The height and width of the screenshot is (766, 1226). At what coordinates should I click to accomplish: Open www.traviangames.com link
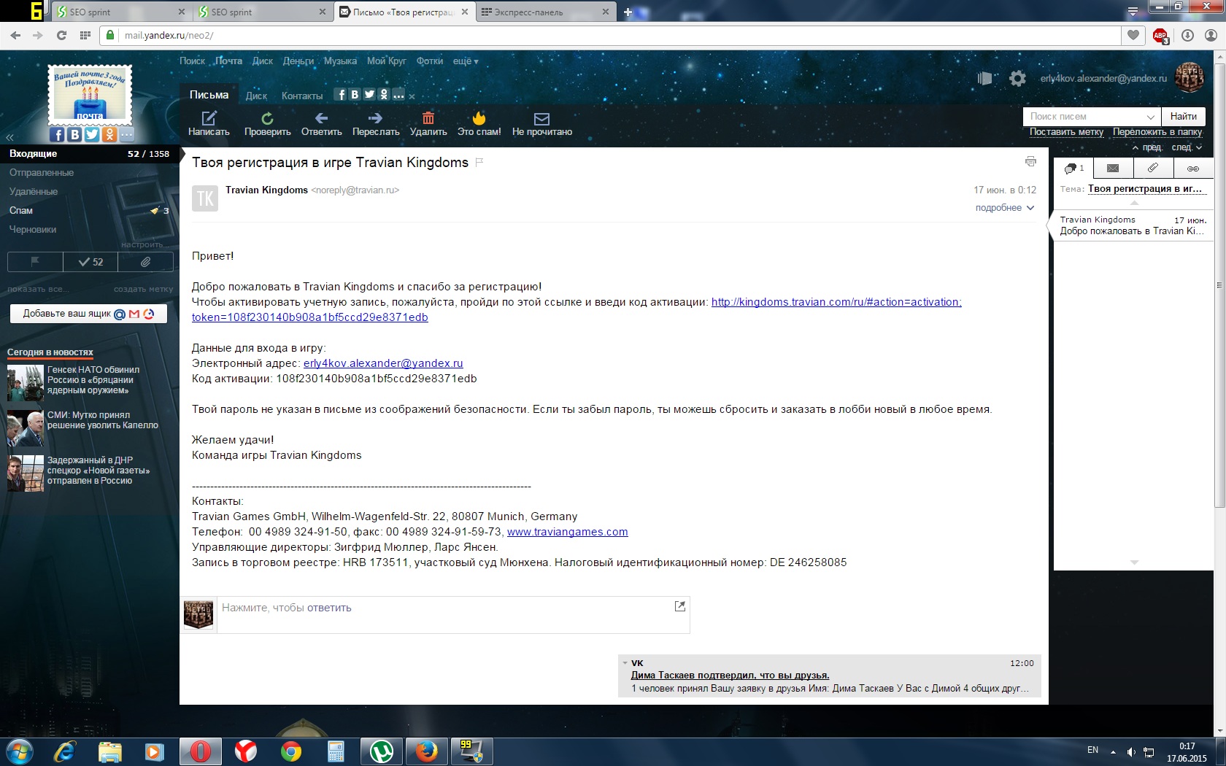pos(567,532)
